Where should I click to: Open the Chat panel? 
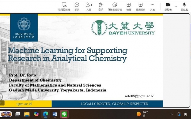point(77,6)
